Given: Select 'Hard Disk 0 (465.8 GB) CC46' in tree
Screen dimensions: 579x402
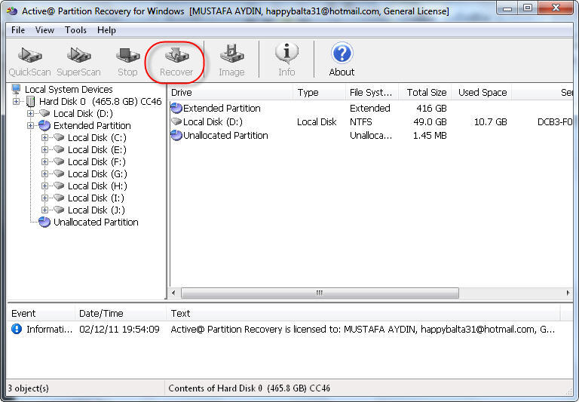Looking at the screenshot, I should point(100,101).
